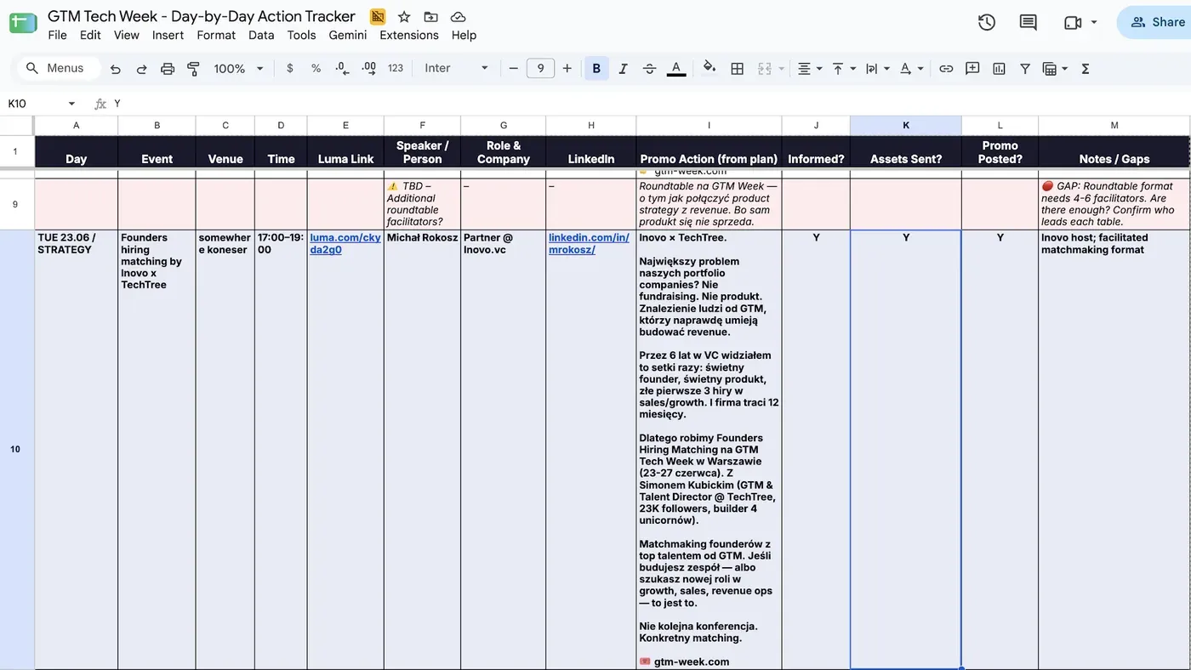This screenshot has width=1191, height=670.
Task: Open the name box dropdown arrow
Action: [x=71, y=104]
